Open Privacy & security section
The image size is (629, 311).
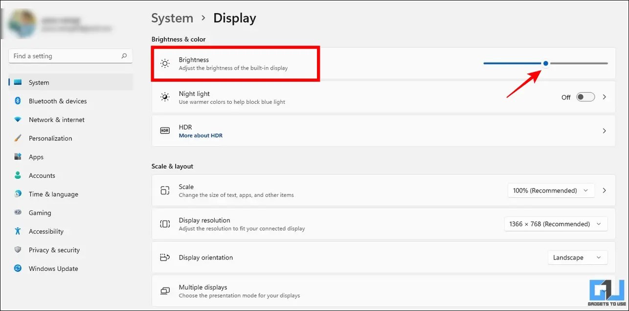[54, 250]
